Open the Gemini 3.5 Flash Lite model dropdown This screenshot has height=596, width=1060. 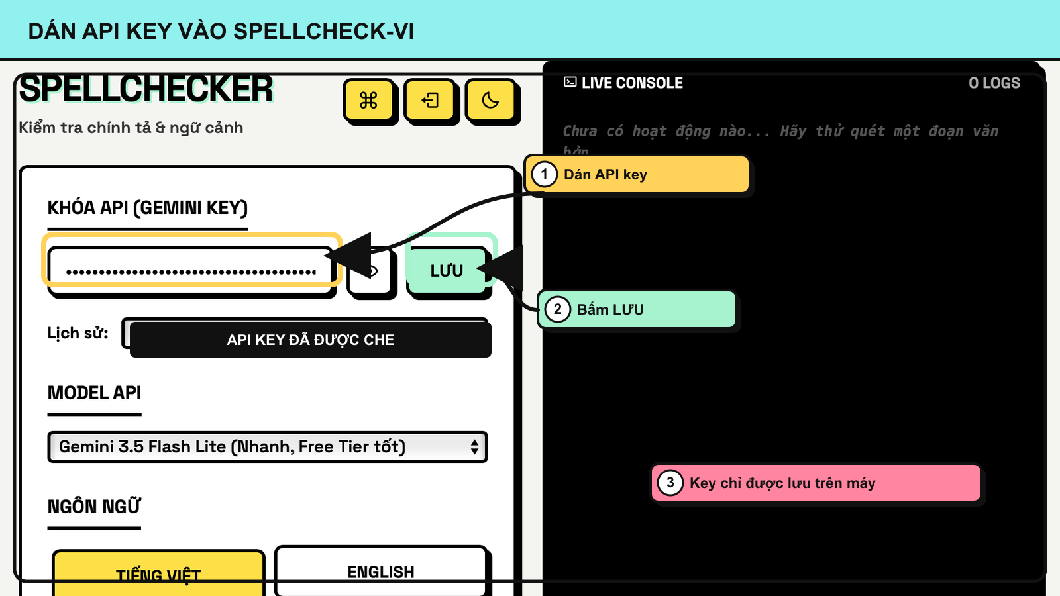click(268, 447)
